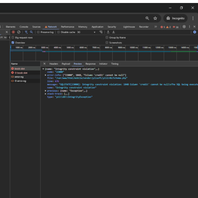Viewport: 198px width, 198px height.
Task: Click the 10000 ms overview timeline marker
Action: [x=134, y=48]
